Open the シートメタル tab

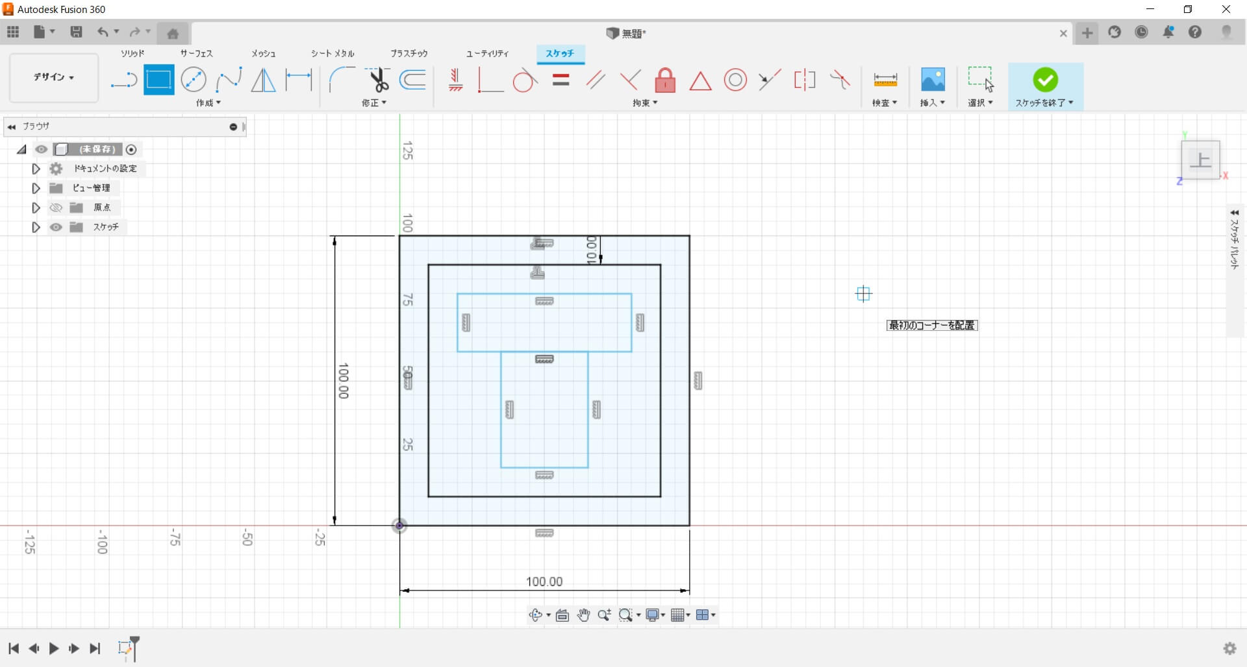pos(333,53)
